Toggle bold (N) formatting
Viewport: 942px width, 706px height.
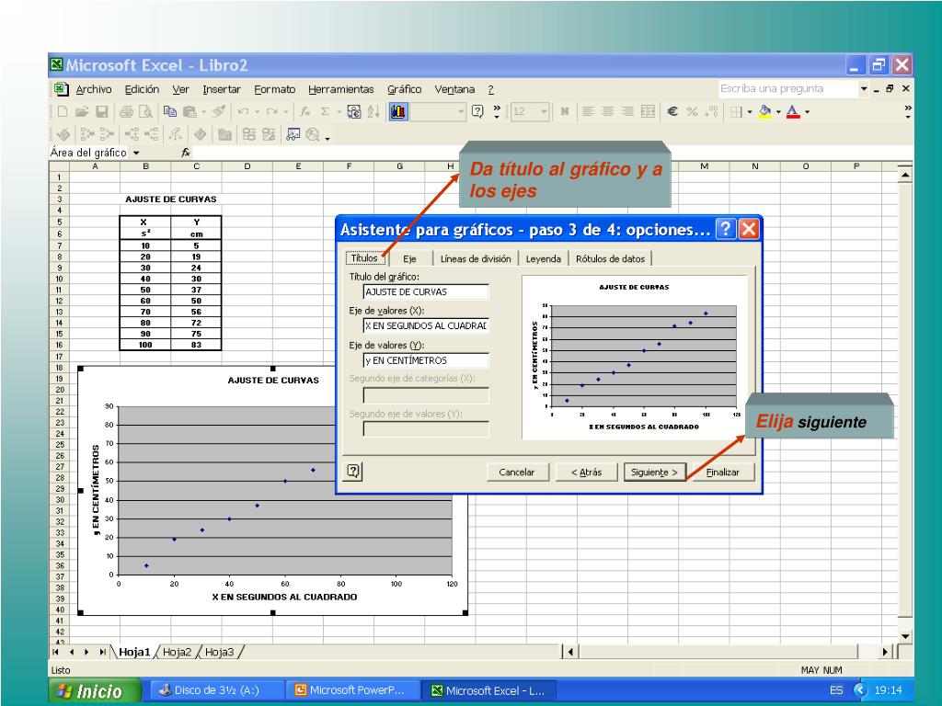point(564,111)
